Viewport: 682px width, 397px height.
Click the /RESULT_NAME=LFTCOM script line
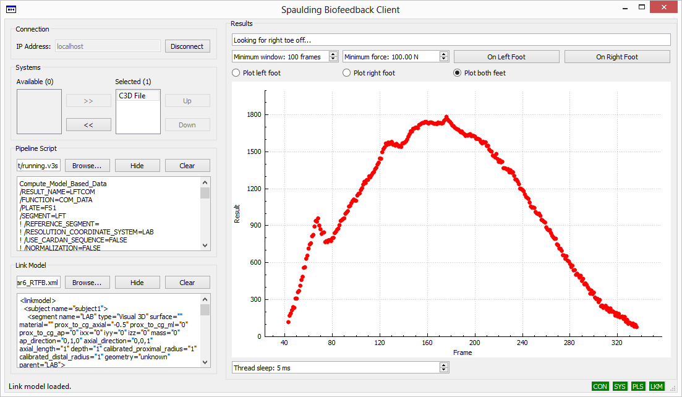click(x=57, y=192)
